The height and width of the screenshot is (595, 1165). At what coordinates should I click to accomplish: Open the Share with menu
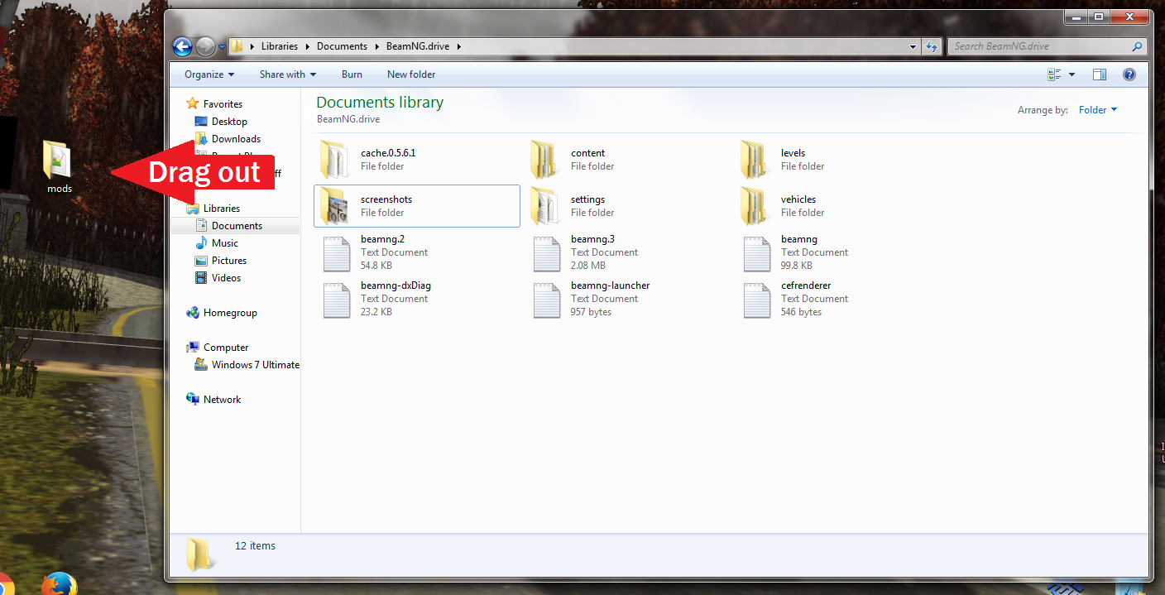point(288,74)
